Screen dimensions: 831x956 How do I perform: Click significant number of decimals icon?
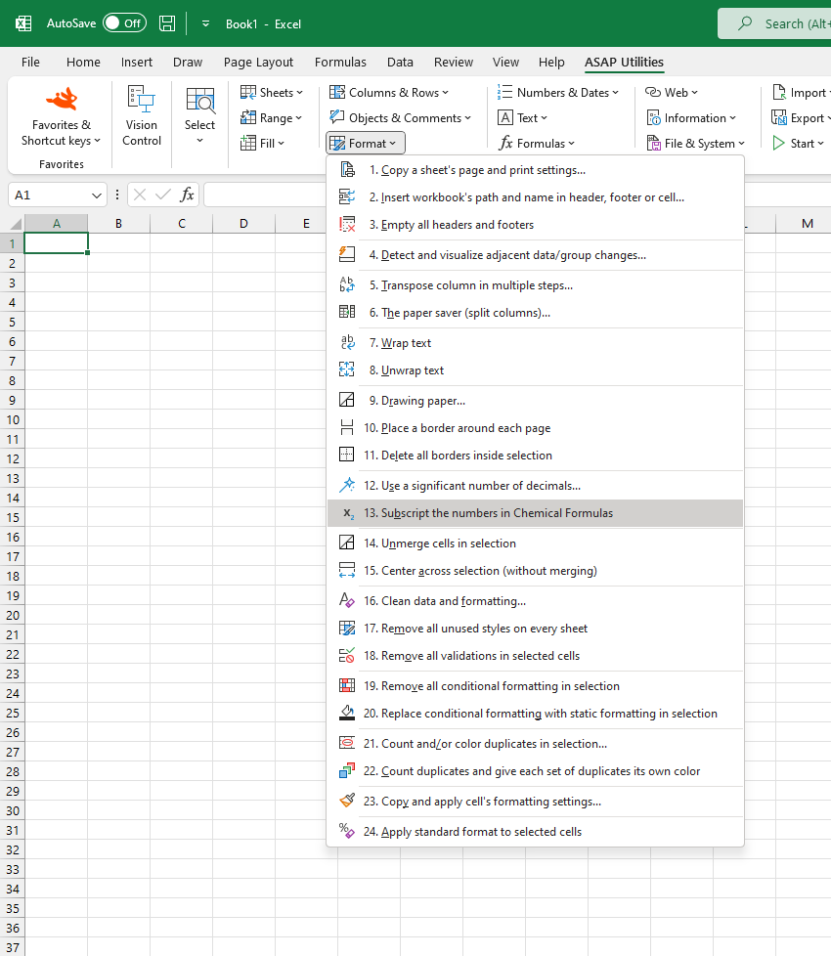click(x=347, y=485)
